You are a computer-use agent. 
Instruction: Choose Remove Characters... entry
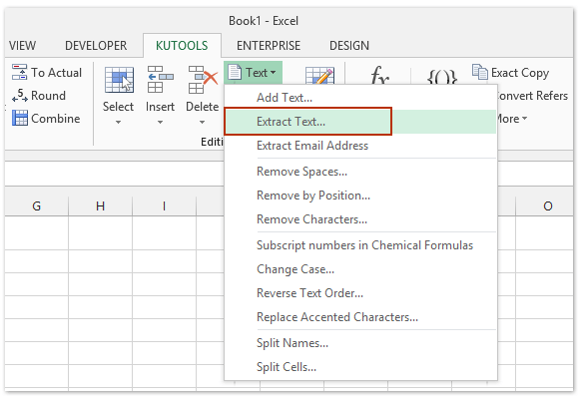(360, 219)
